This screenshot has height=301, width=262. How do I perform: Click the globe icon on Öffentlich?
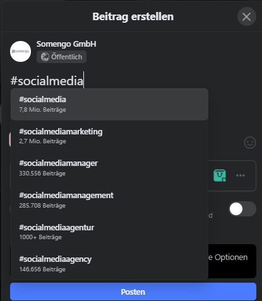point(45,57)
